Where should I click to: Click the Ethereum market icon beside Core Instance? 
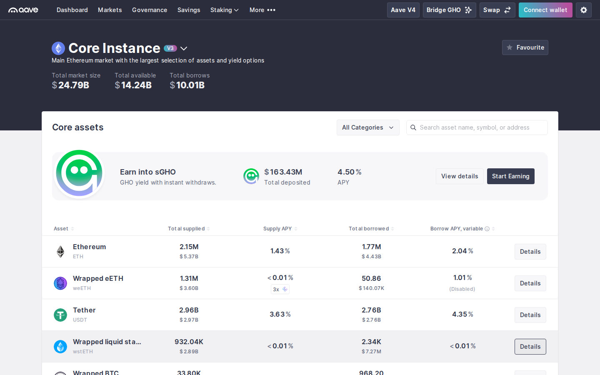click(x=58, y=48)
